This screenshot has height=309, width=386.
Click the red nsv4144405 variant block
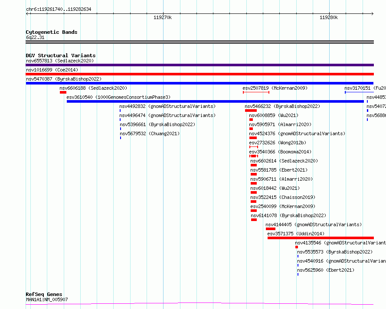point(271,229)
